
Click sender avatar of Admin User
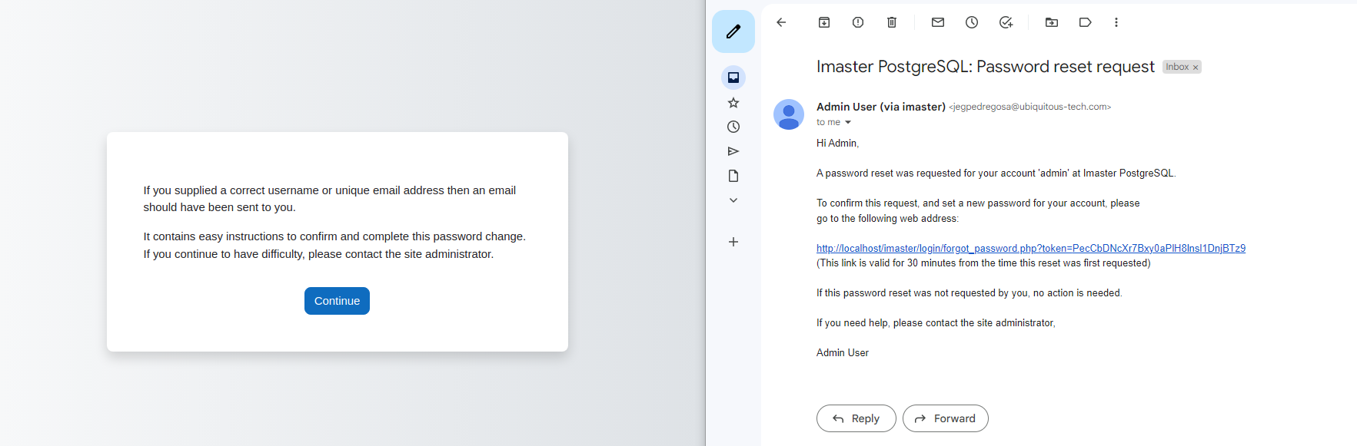tap(789, 114)
